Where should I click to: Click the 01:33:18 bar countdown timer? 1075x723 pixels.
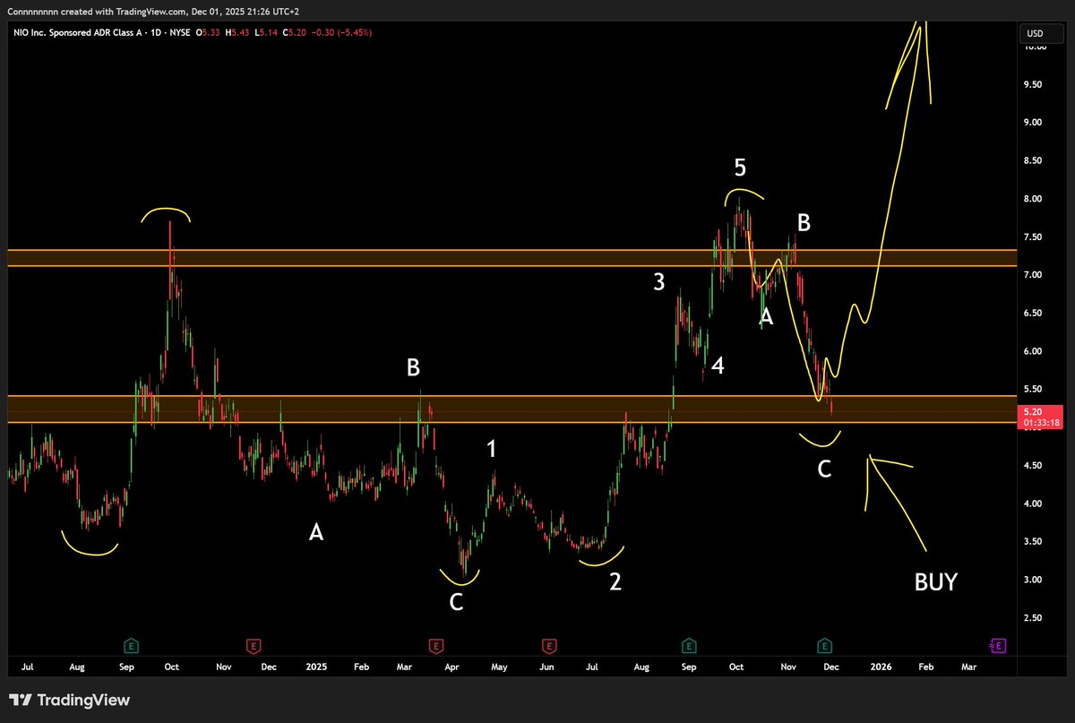tap(1040, 423)
